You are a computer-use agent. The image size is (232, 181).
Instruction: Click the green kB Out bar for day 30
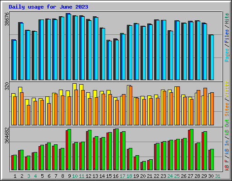point(212,159)
